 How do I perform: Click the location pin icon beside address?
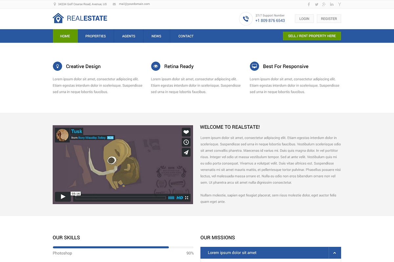tap(55, 4)
